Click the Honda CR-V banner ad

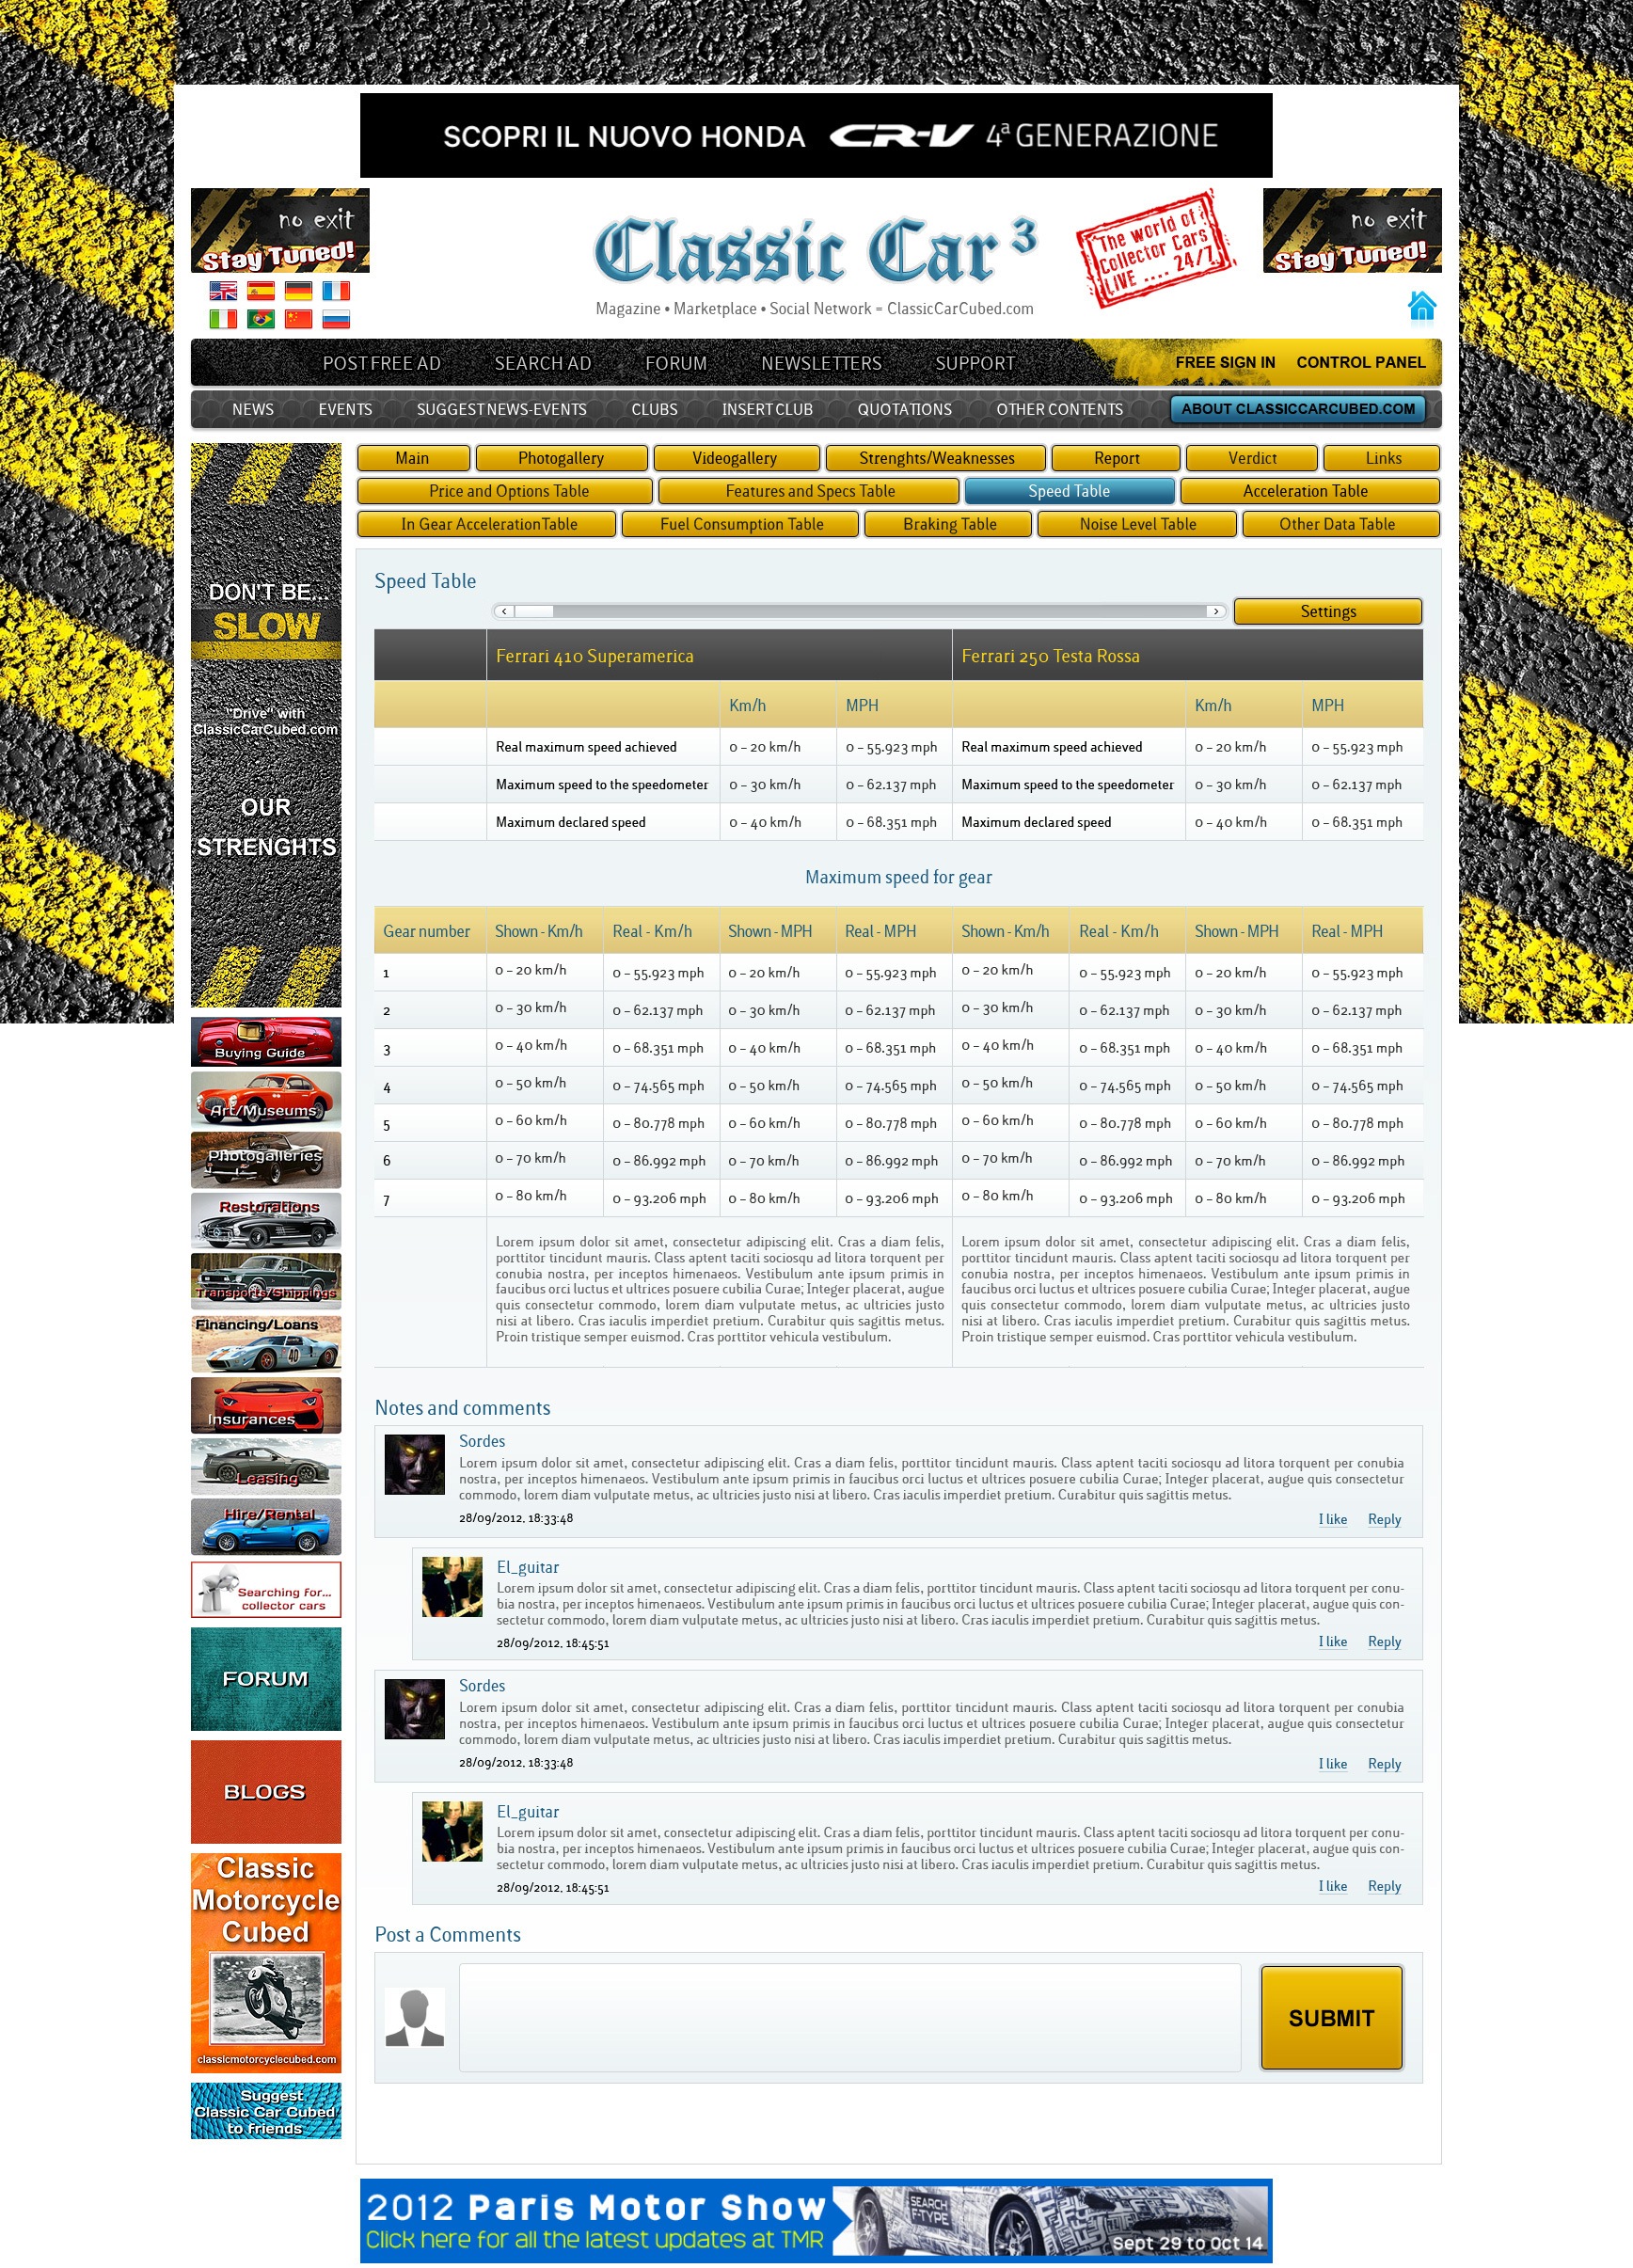coord(816,135)
